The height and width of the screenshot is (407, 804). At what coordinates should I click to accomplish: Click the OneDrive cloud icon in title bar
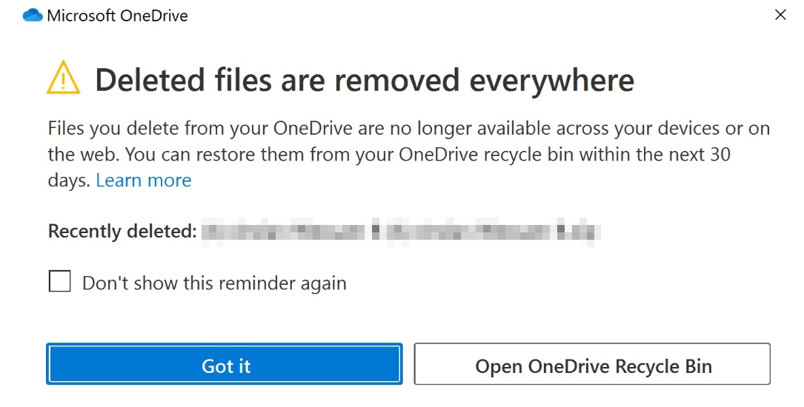click(x=33, y=16)
